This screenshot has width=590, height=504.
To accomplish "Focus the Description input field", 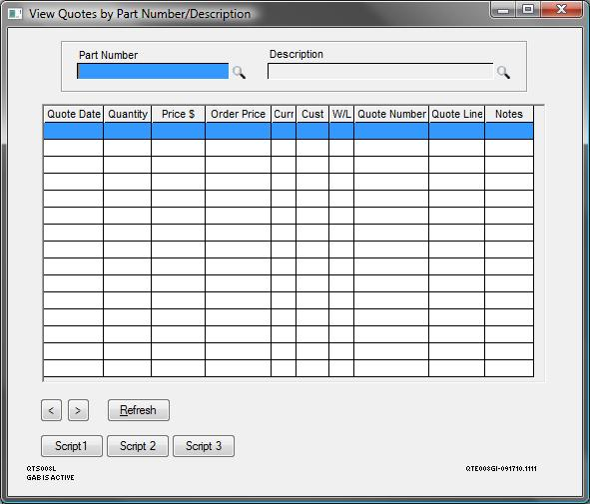I will pos(380,71).
